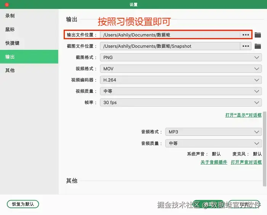Select the 快捷键 settings tab

click(x=29, y=43)
